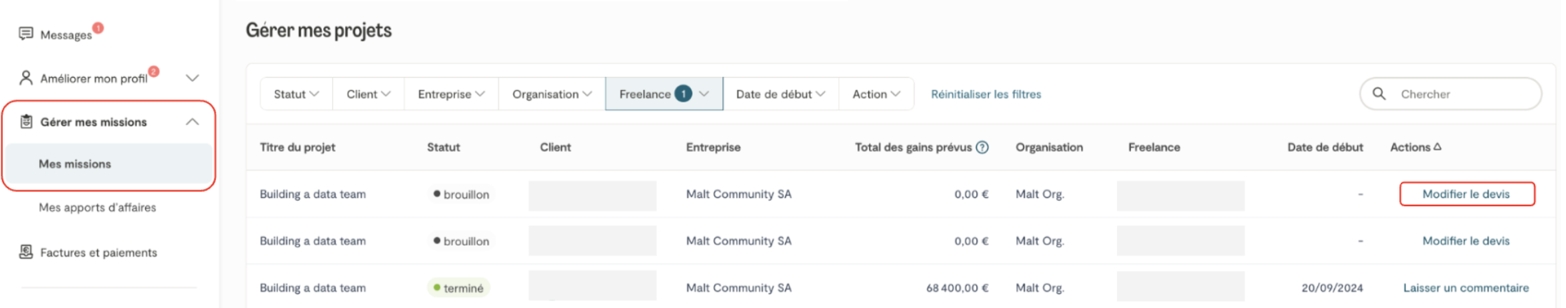The height and width of the screenshot is (308, 1566).
Task: Click the Améliorer mon profil person icon
Action: pos(26,78)
